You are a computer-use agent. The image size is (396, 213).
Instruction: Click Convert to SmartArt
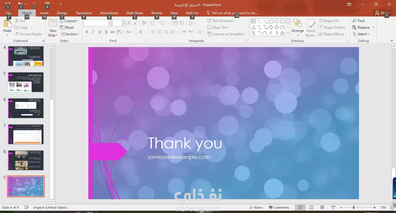pos(226,34)
